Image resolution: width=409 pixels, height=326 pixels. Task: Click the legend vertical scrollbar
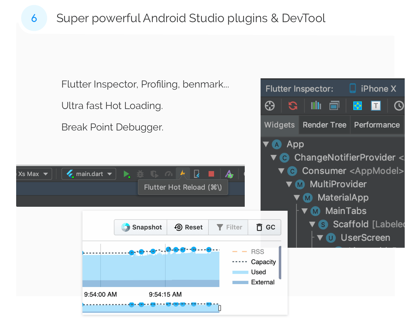(280, 263)
